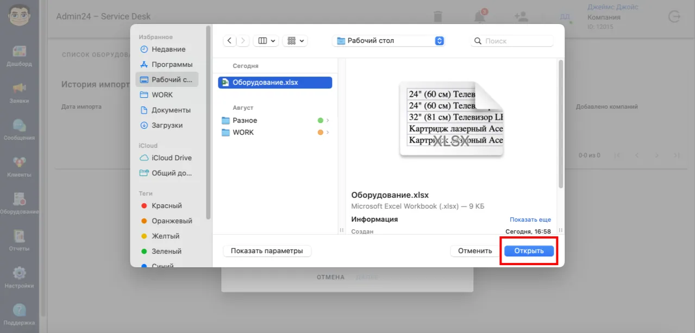Click the Показать параметры button
The image size is (695, 333).
tap(267, 251)
